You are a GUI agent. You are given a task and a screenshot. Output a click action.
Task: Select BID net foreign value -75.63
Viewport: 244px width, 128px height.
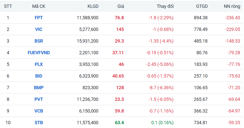pos(234,76)
